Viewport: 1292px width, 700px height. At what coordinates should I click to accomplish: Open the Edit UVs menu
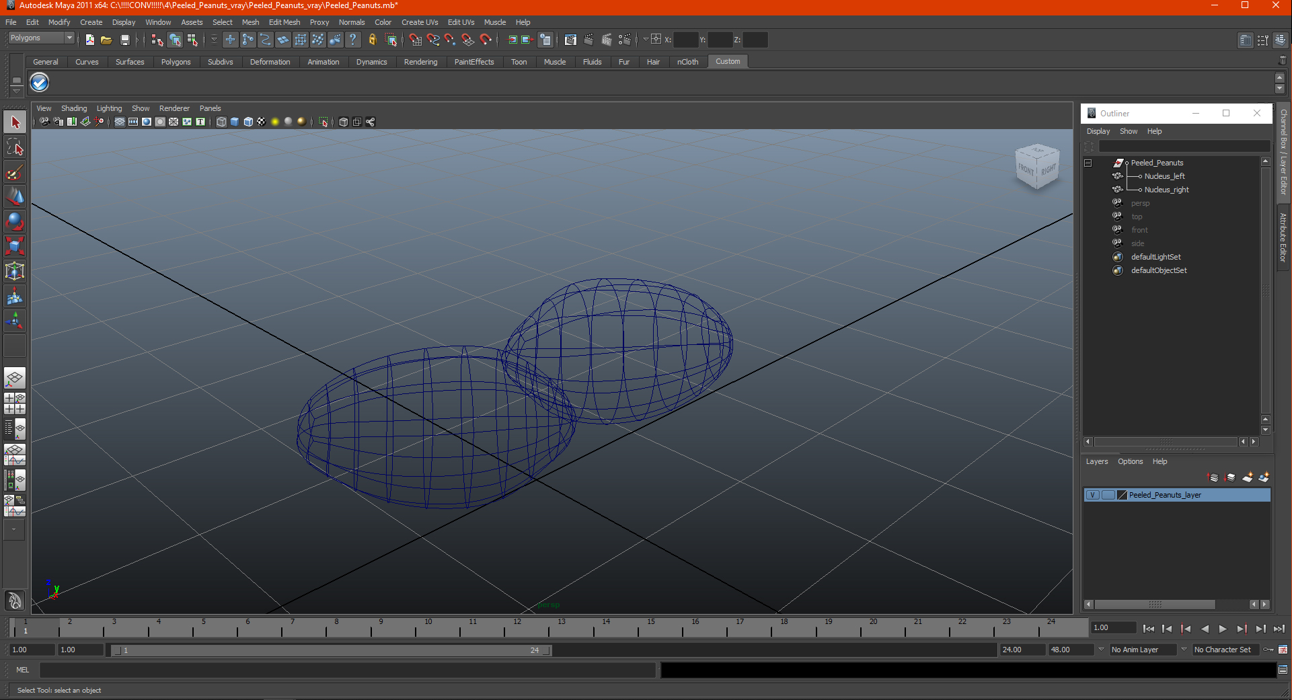click(461, 22)
